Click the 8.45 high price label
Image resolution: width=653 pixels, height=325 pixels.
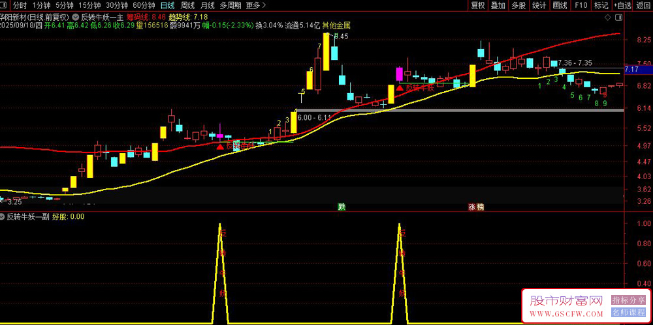pyautogui.click(x=341, y=36)
